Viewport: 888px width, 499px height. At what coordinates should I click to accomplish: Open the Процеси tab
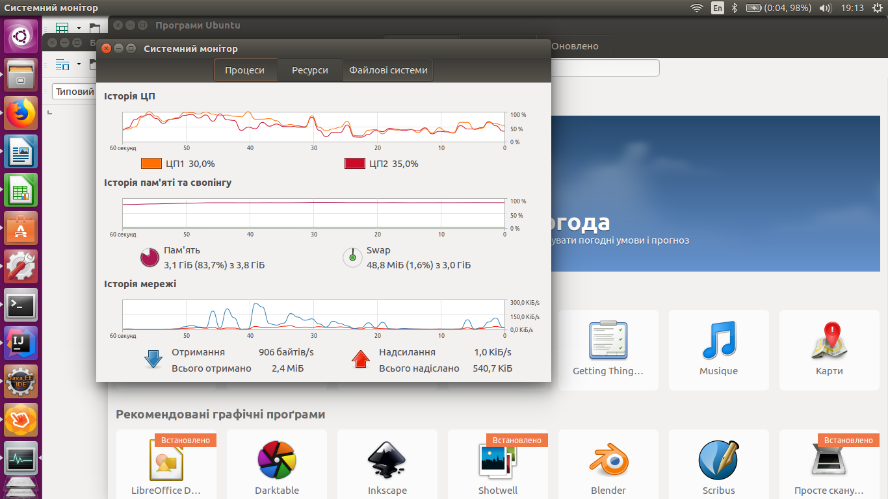pos(244,70)
